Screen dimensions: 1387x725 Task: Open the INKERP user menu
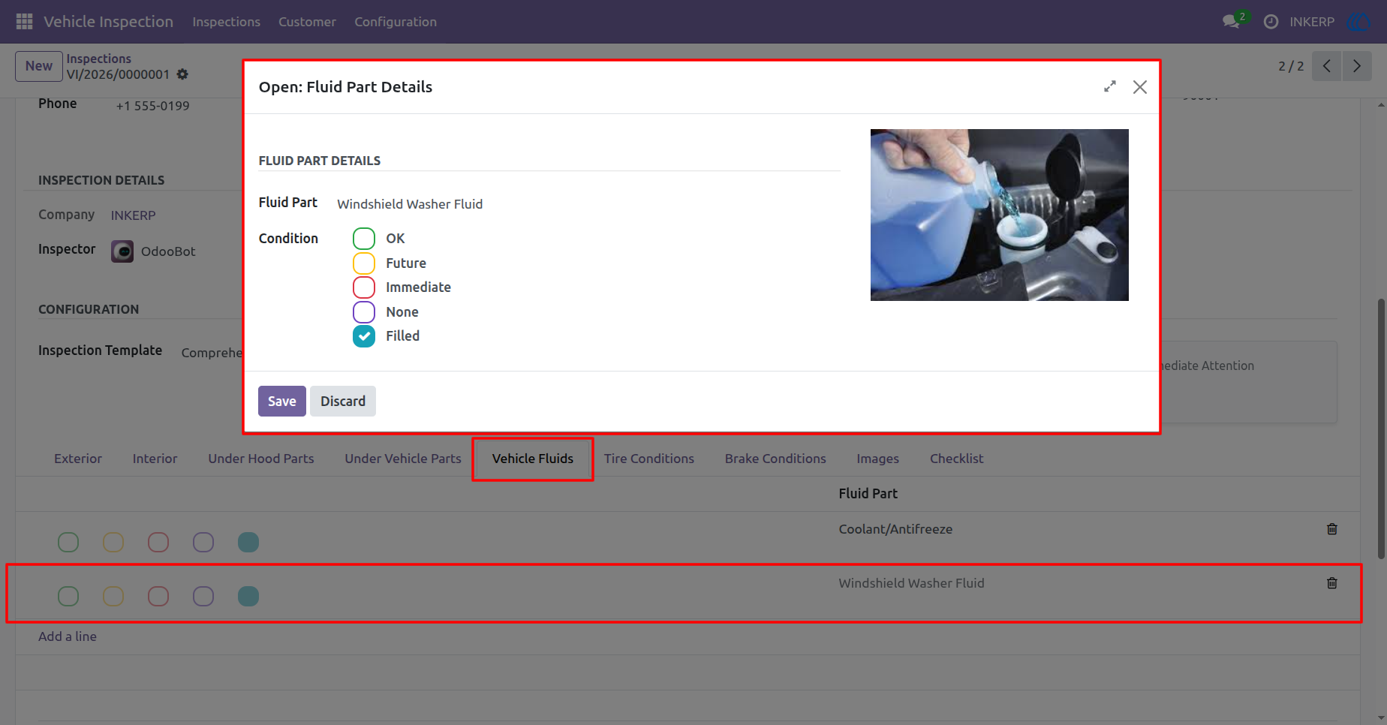coord(1312,22)
